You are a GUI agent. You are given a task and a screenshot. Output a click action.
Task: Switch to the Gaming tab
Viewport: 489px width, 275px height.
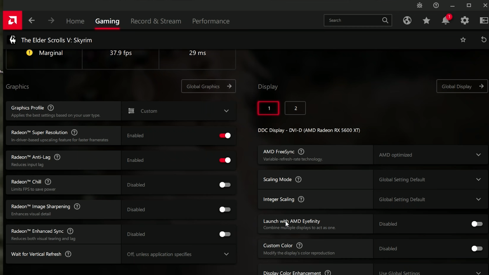[x=107, y=21]
